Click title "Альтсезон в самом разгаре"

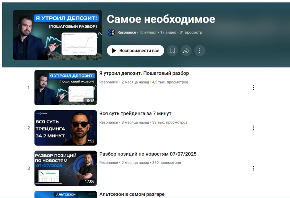pyautogui.click(x=132, y=194)
